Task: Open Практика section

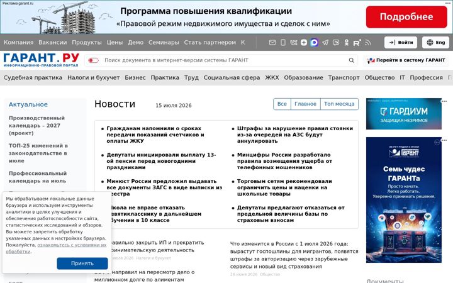Action: [x=165, y=78]
